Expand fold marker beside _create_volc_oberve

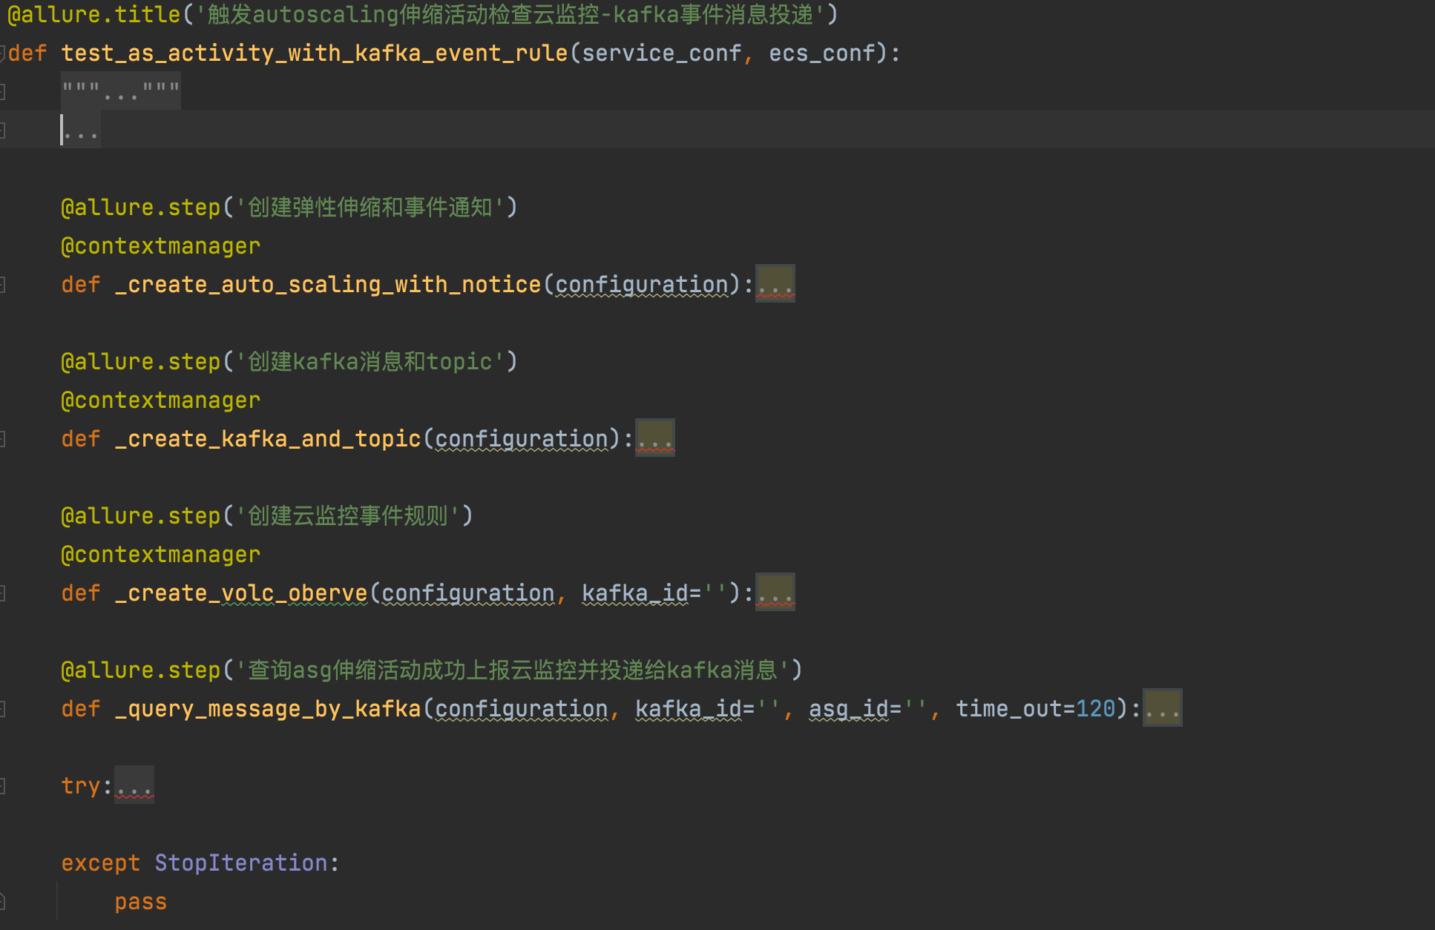click(3, 593)
